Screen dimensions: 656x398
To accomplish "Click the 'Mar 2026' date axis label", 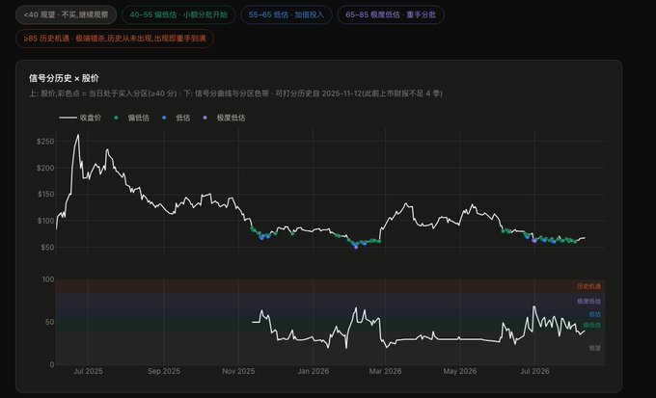I will click(x=385, y=371).
